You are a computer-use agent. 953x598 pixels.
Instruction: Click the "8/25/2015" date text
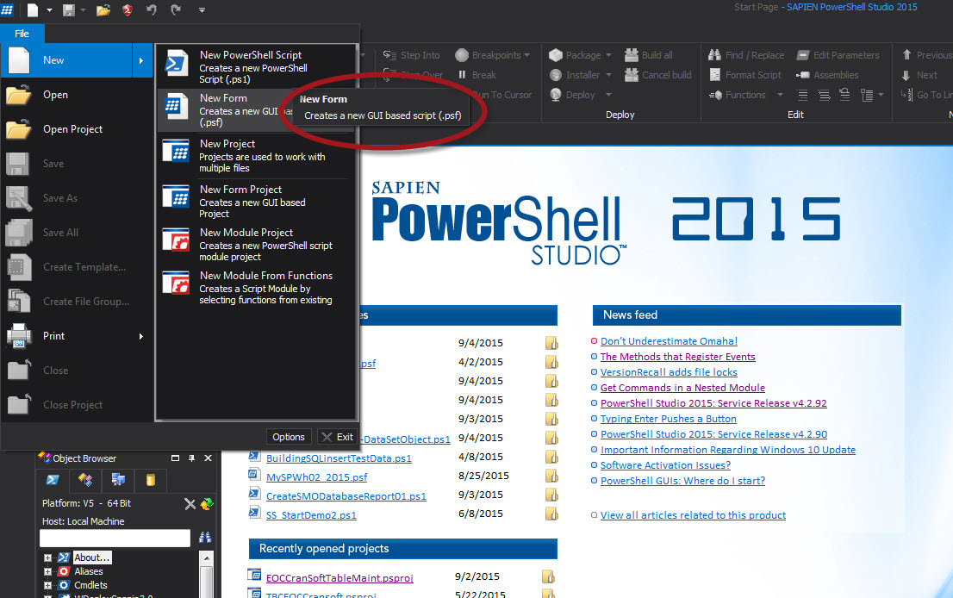click(x=483, y=476)
